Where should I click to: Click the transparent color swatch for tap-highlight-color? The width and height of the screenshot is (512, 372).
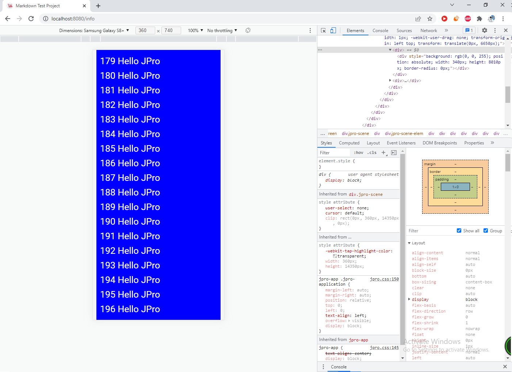coord(335,256)
